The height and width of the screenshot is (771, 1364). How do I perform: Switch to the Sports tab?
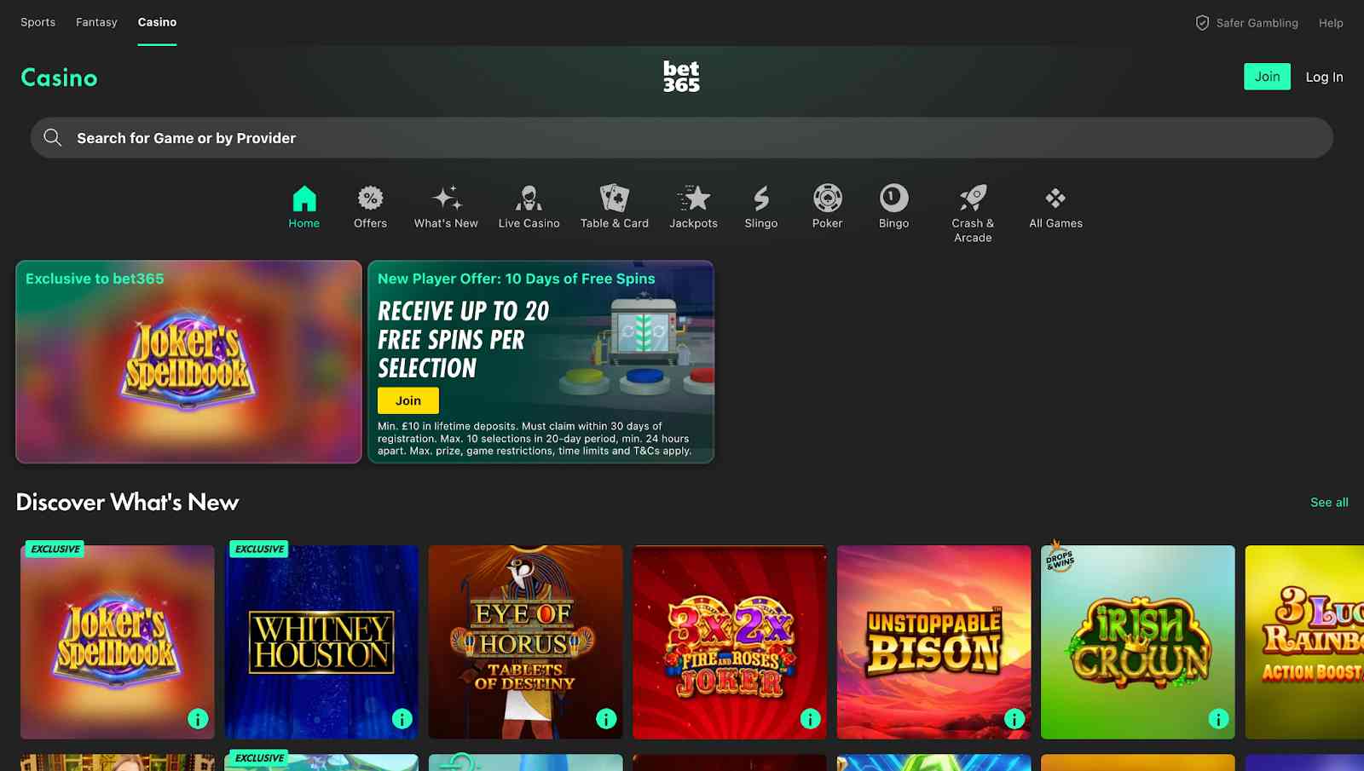tap(38, 22)
